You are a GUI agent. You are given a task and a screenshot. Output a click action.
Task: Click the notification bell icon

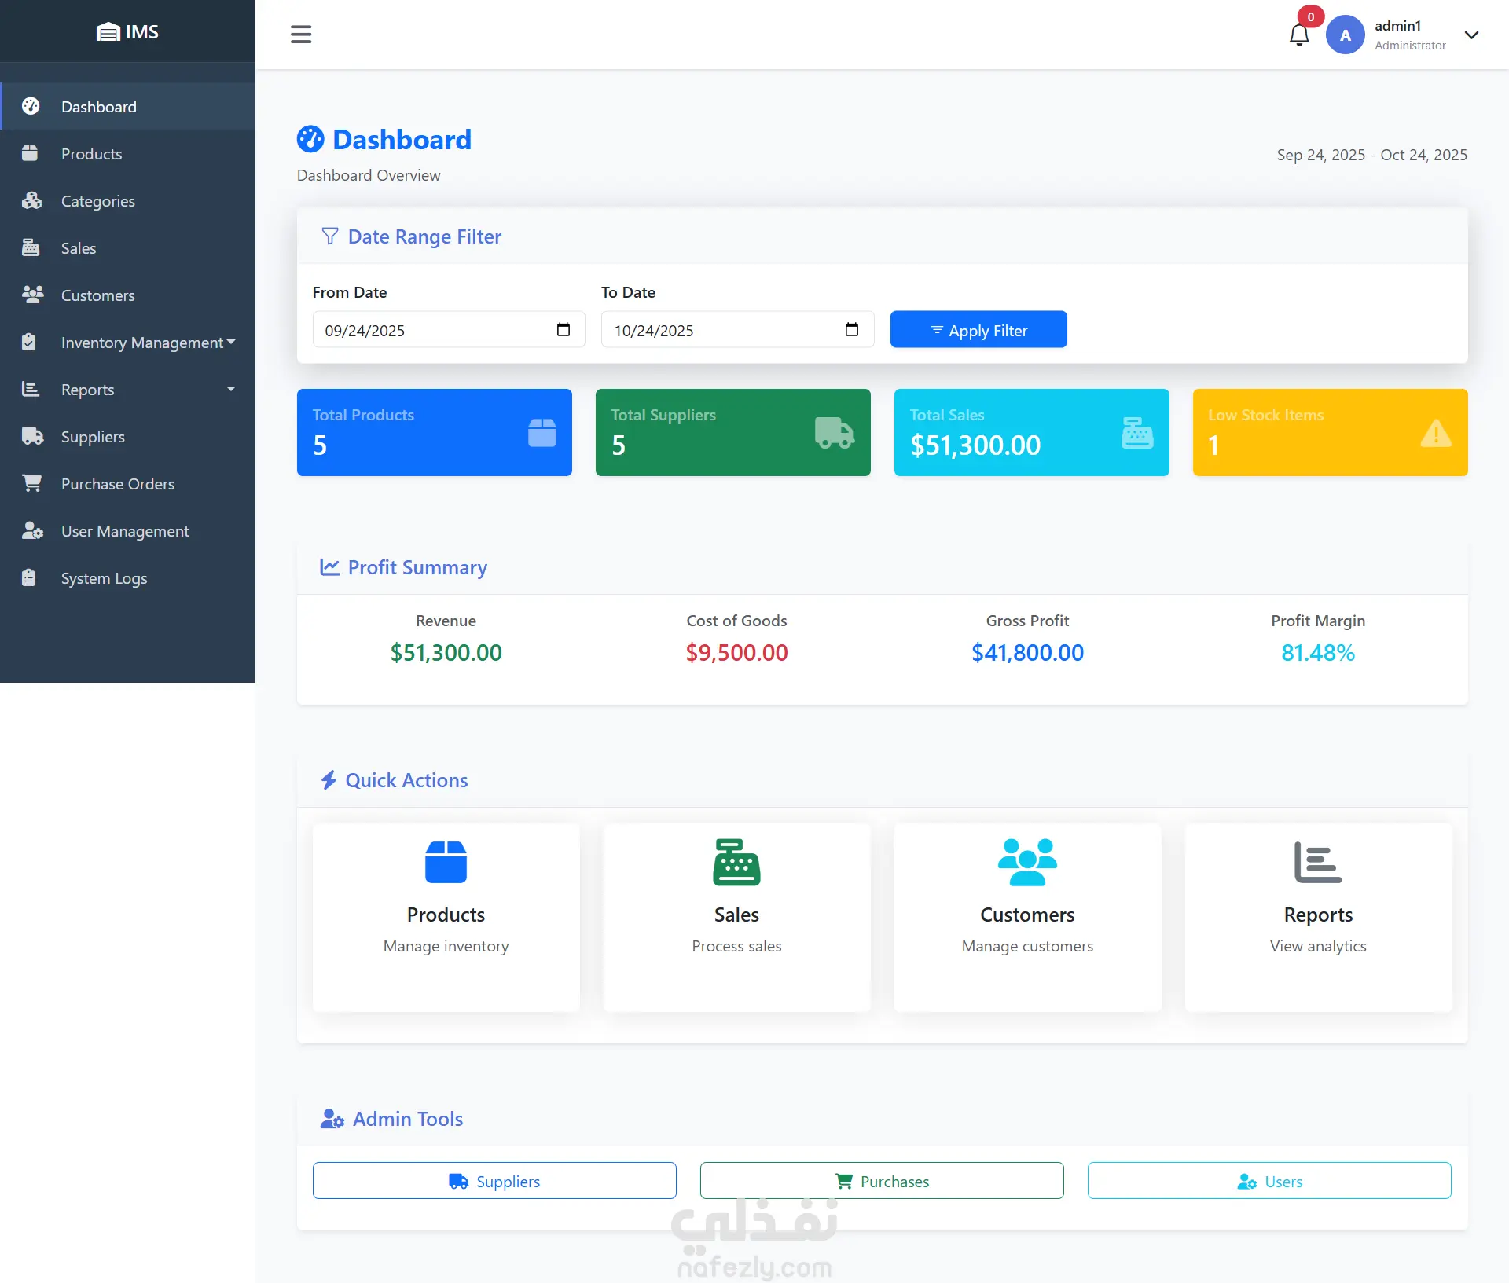1298,35
